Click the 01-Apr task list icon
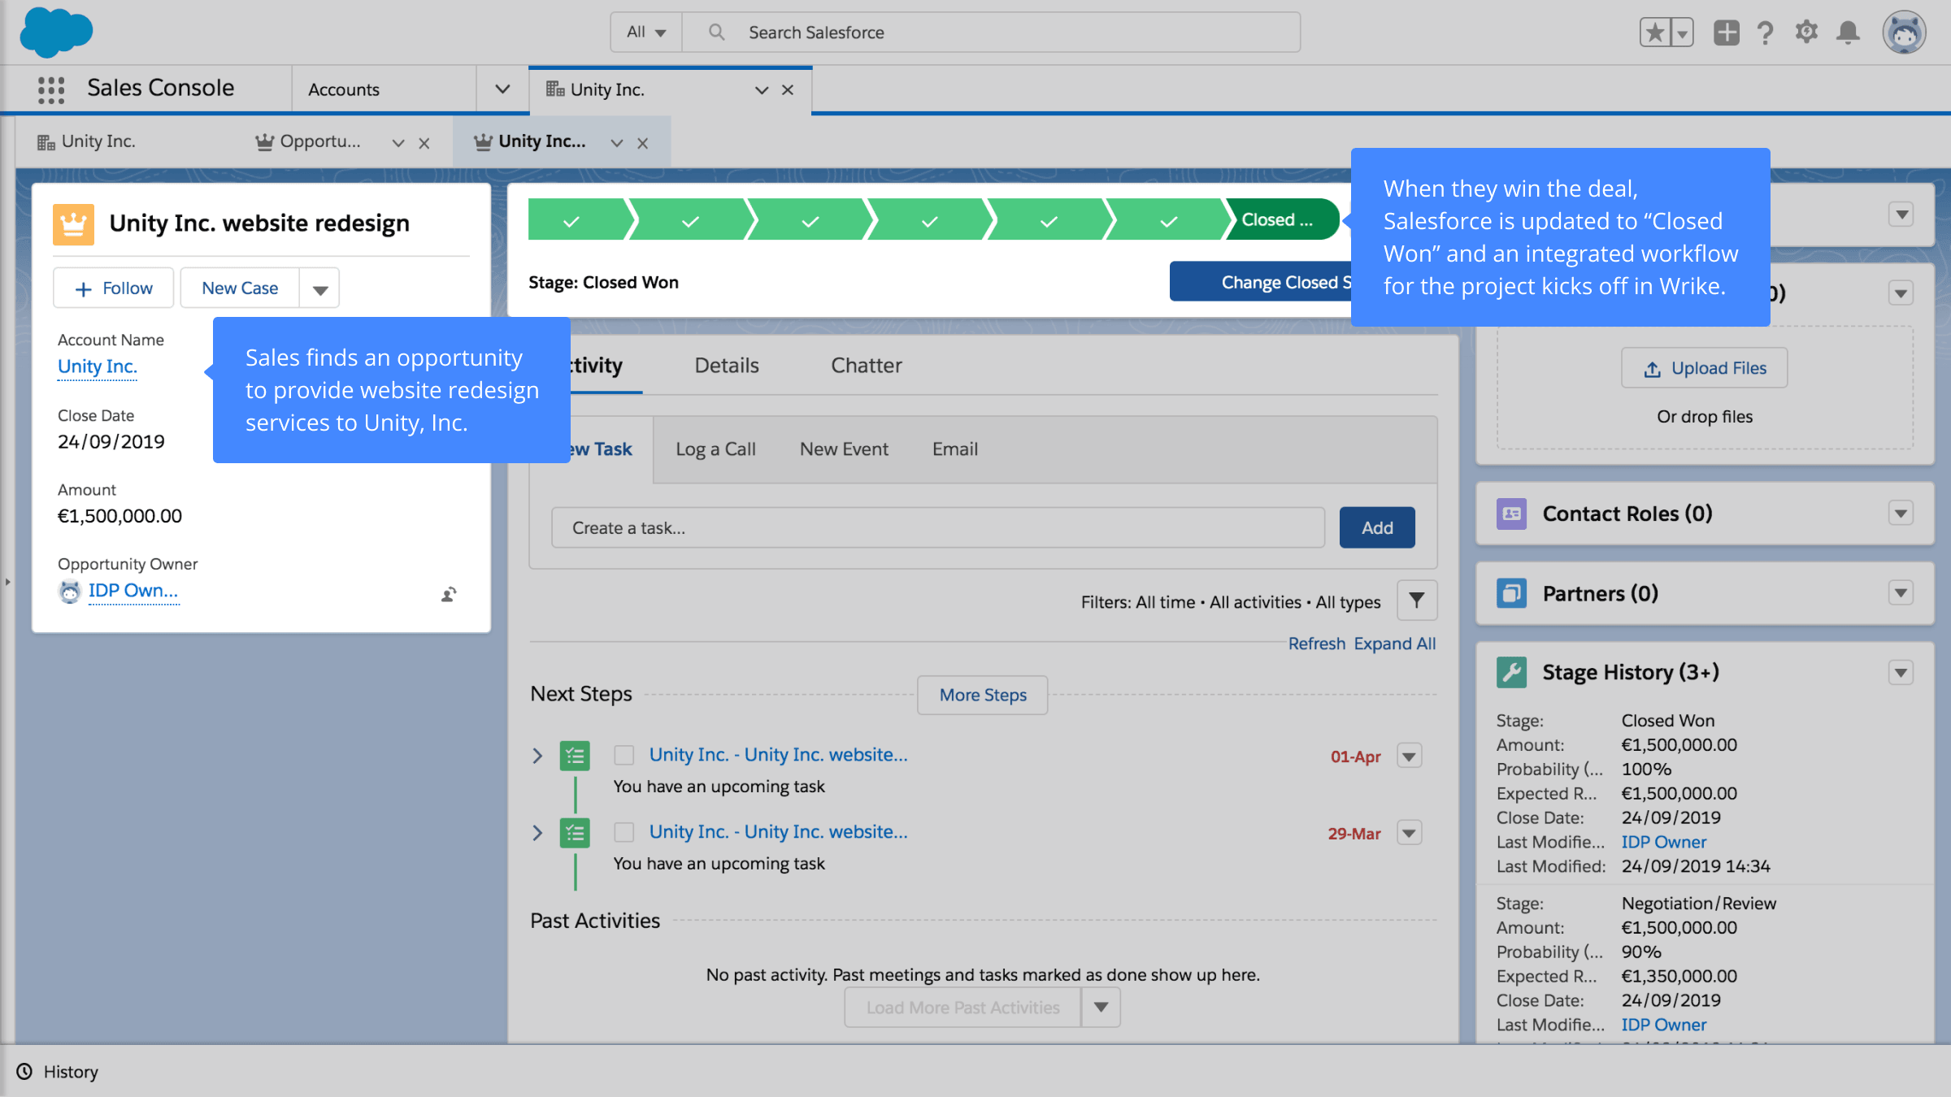This screenshot has width=1951, height=1097. [x=575, y=757]
